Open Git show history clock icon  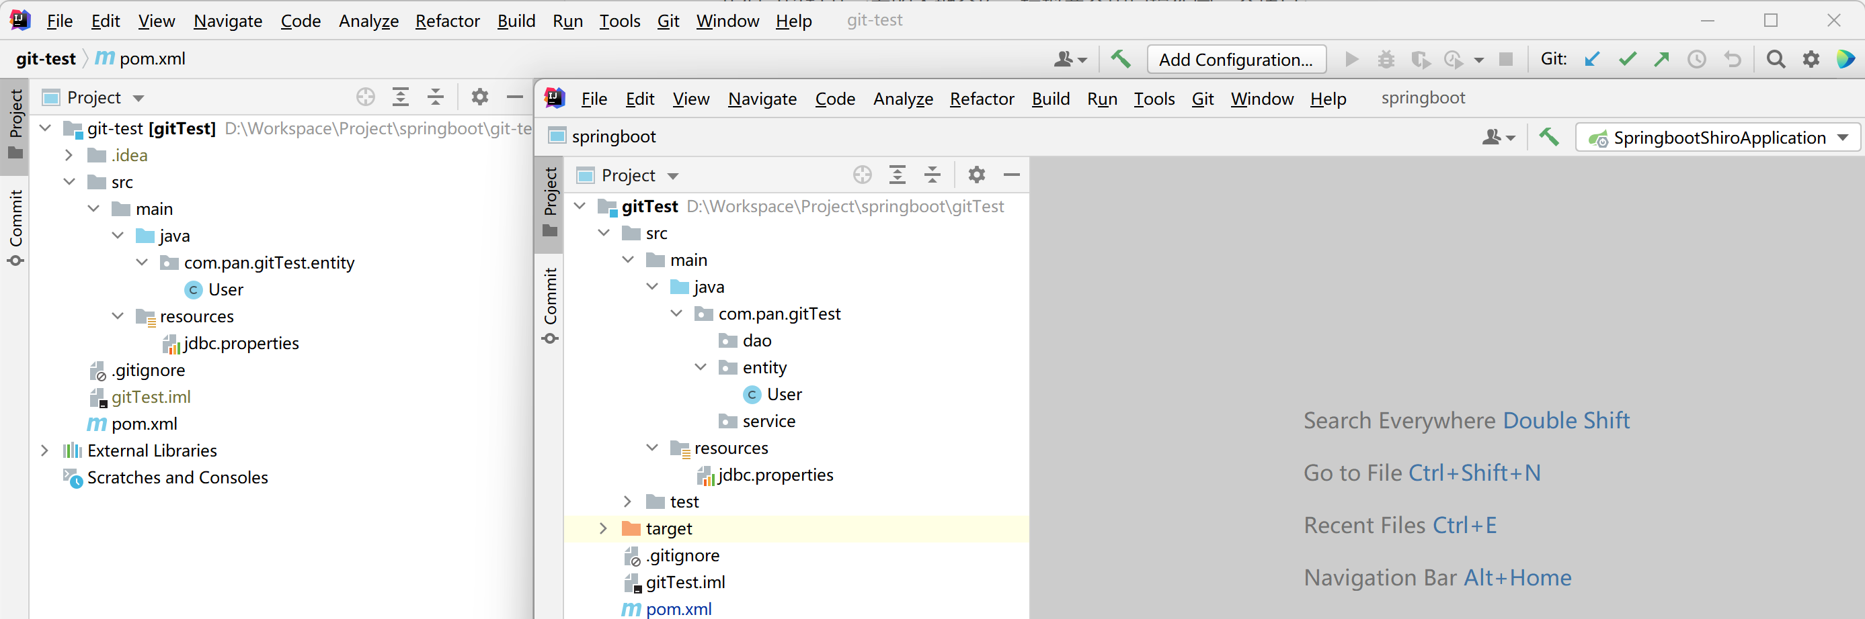pos(1696,59)
